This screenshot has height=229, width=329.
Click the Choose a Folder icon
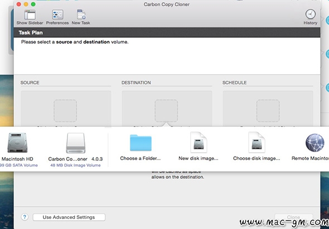click(x=141, y=143)
